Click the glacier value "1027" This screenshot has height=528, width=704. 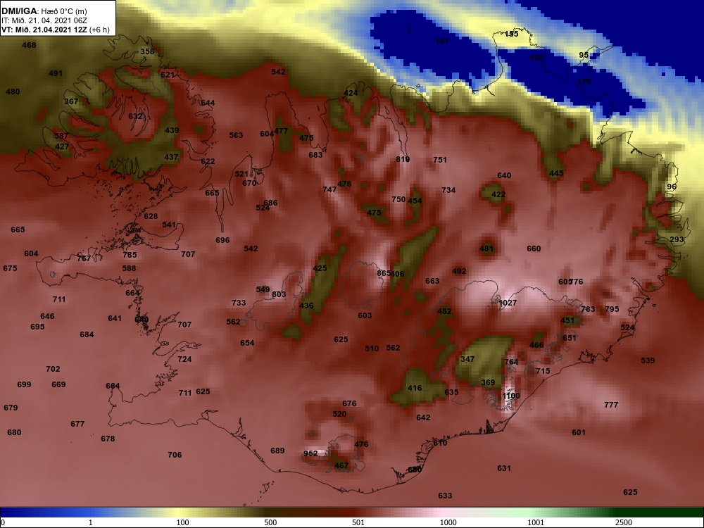(x=508, y=303)
